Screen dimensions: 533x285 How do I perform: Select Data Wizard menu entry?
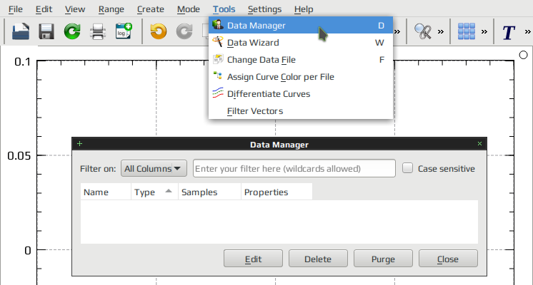click(301, 42)
